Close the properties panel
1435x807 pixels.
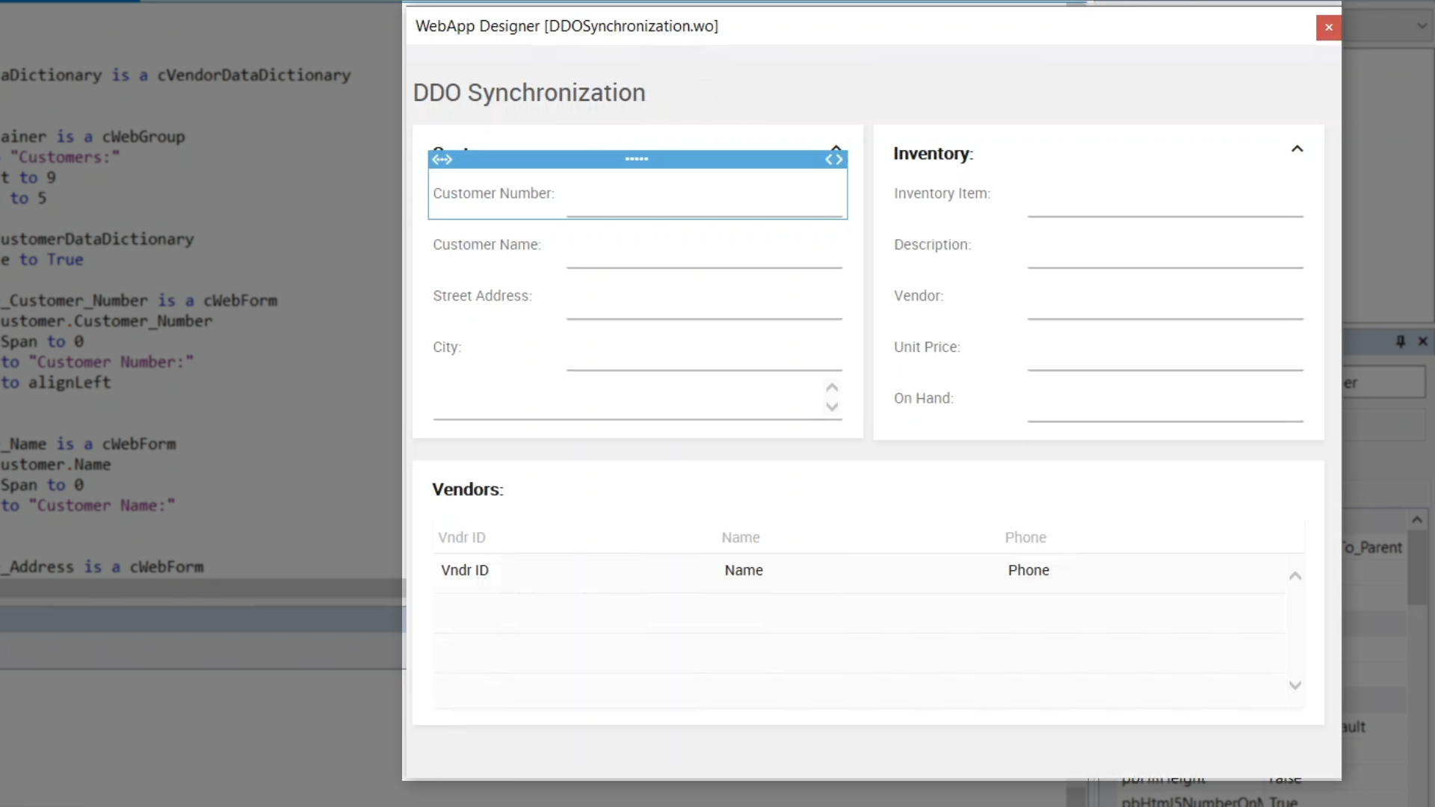pyautogui.click(x=1423, y=341)
